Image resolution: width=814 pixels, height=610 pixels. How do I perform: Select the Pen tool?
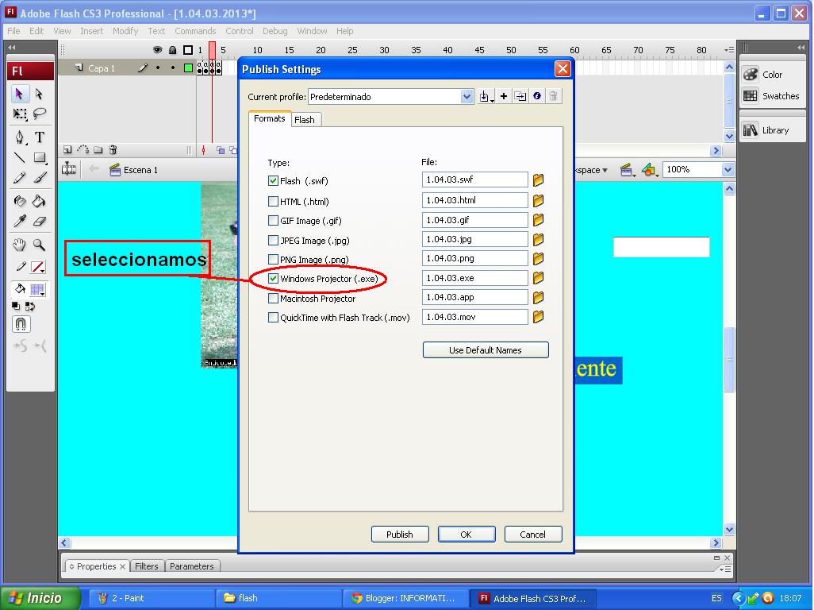(x=19, y=137)
